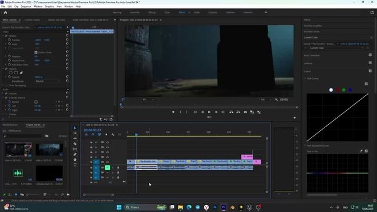Click the Add Marker button in timeline
This screenshot has width=377, height=212.
106,135
